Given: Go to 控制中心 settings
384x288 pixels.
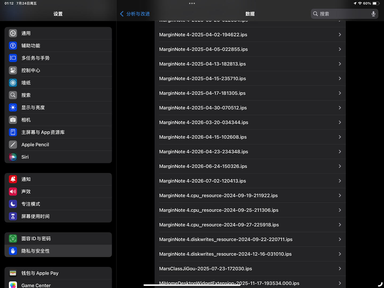Looking at the screenshot, I should [x=58, y=70].
